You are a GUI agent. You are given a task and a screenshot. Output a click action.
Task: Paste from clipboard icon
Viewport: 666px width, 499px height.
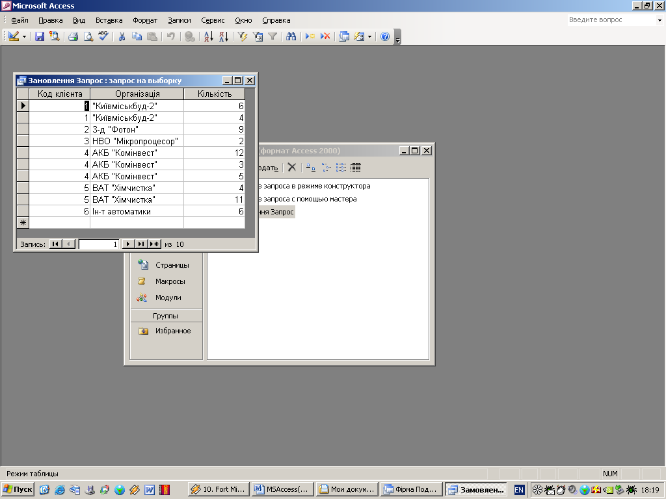pyautogui.click(x=152, y=36)
